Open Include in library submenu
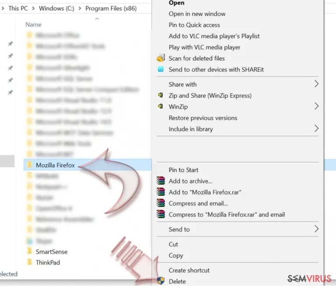336x286 pixels. coord(191,129)
